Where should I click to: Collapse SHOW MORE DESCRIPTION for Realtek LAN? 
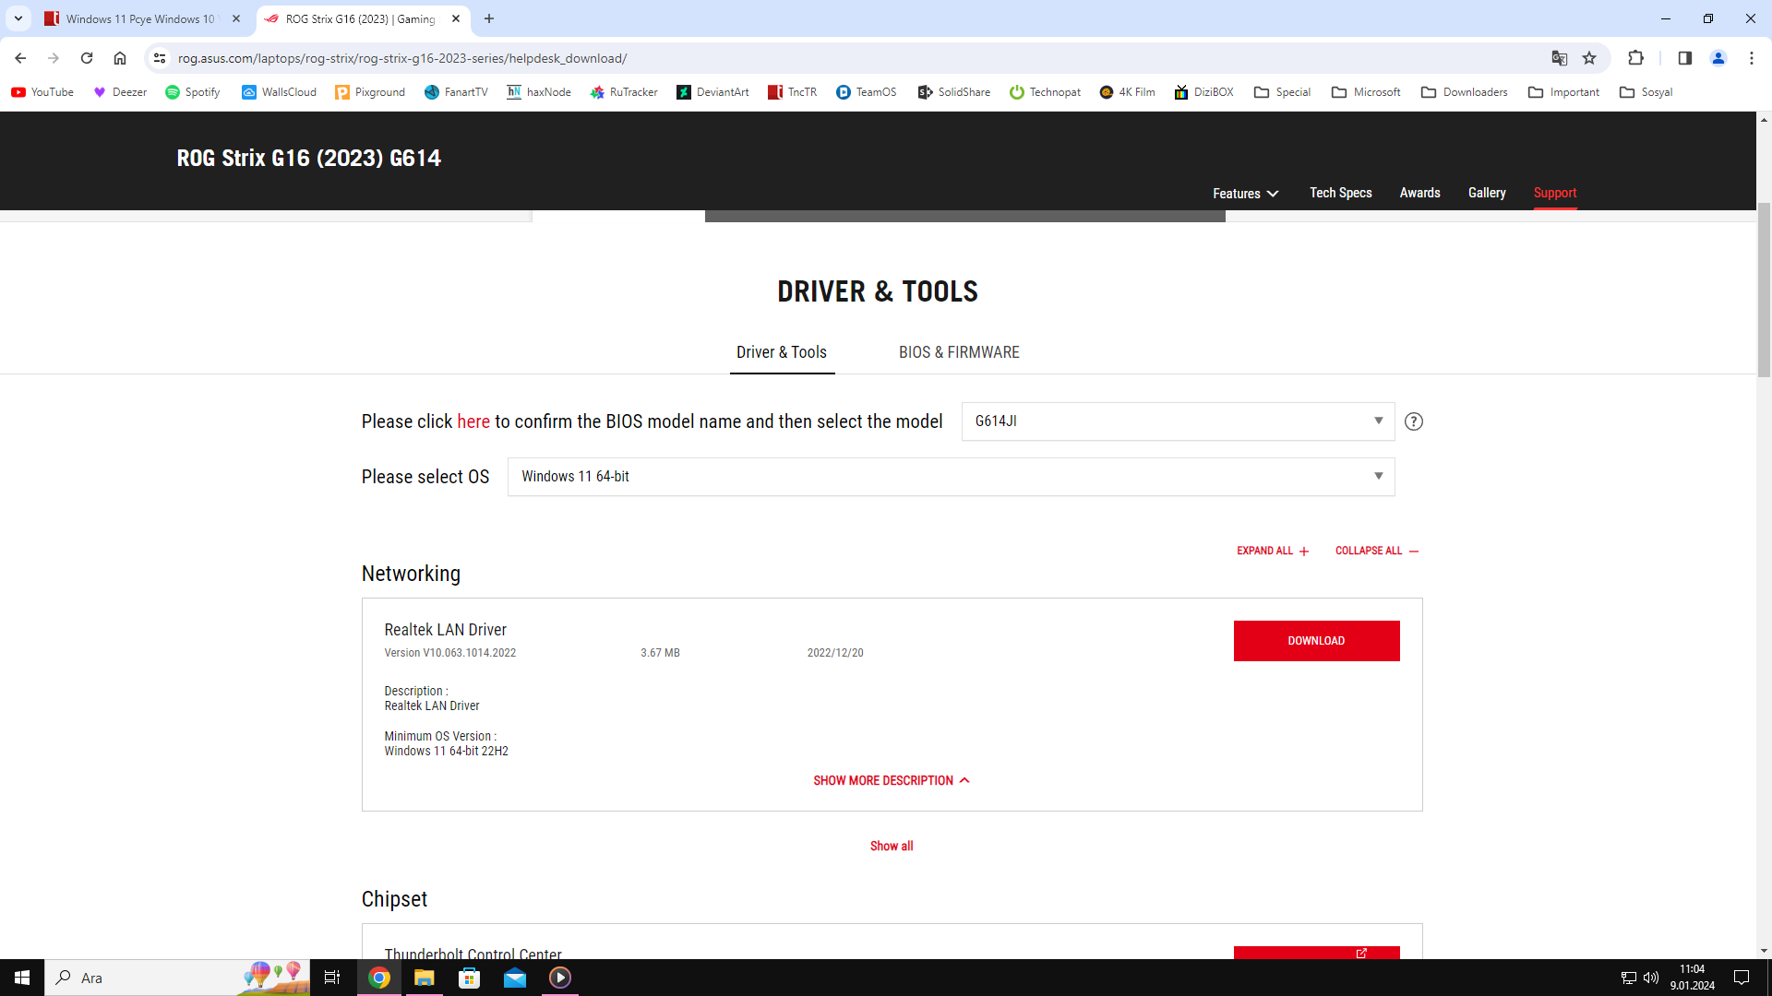(x=892, y=780)
